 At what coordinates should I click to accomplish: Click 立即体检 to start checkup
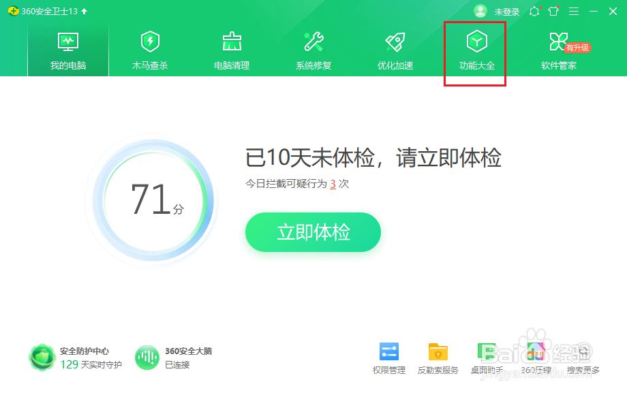[x=313, y=232]
